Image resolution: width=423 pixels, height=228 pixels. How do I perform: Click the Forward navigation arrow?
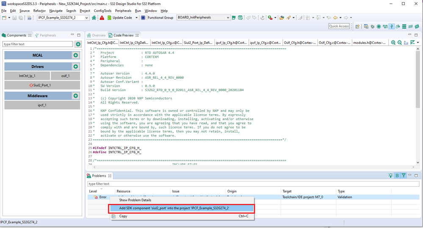(346, 18)
